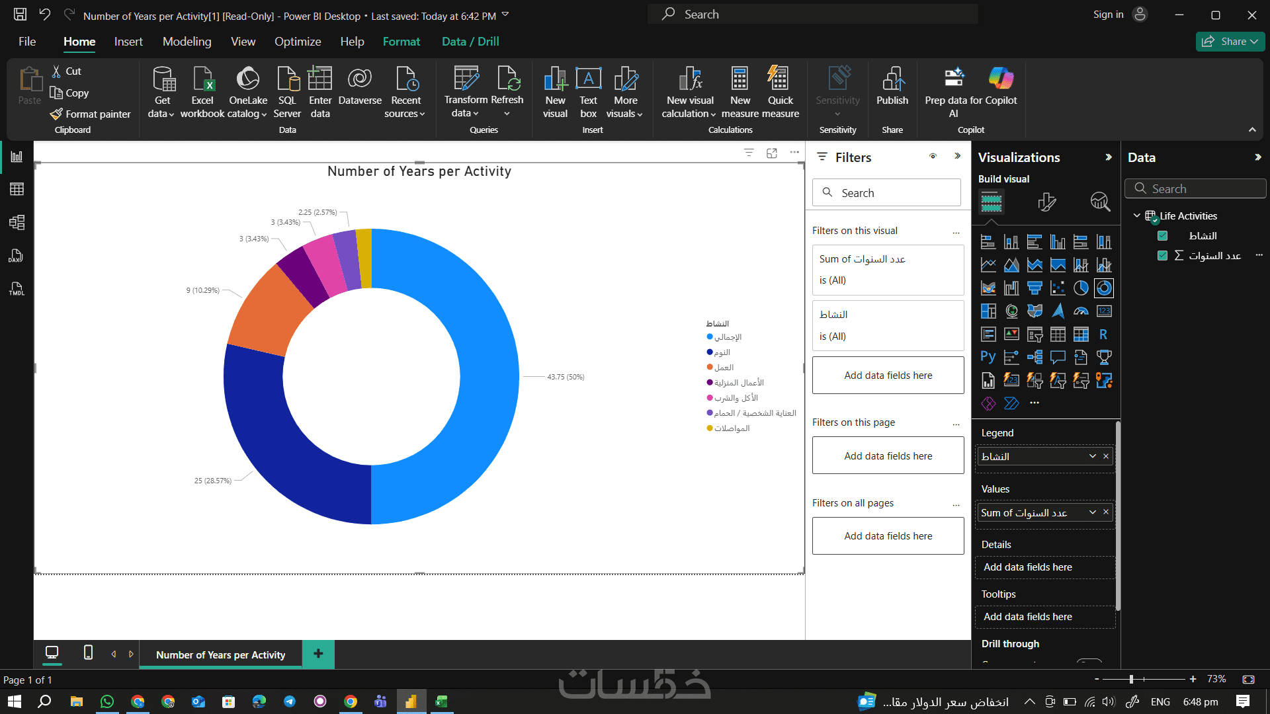Open the Table view in left sidebar
The image size is (1270, 714).
[x=17, y=190]
